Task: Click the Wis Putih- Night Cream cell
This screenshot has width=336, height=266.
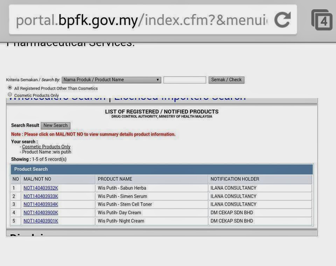Action: point(152,221)
